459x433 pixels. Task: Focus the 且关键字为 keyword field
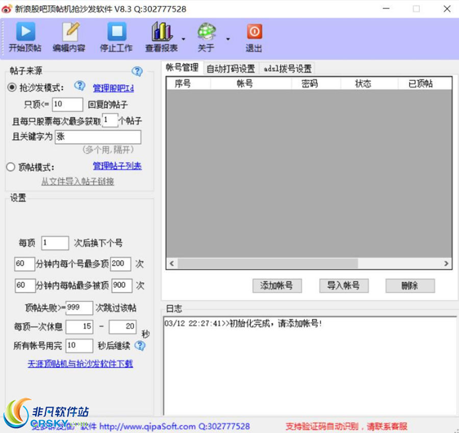click(x=98, y=137)
